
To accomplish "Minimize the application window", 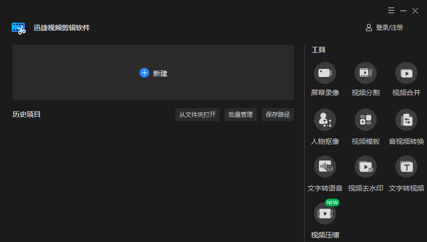I will pos(403,11).
